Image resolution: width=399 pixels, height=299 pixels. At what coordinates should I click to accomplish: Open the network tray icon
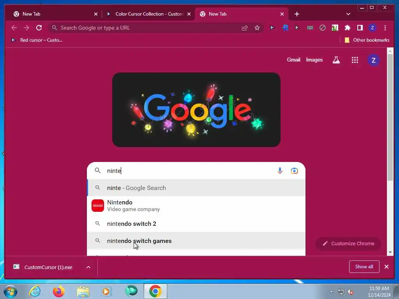coord(341,292)
